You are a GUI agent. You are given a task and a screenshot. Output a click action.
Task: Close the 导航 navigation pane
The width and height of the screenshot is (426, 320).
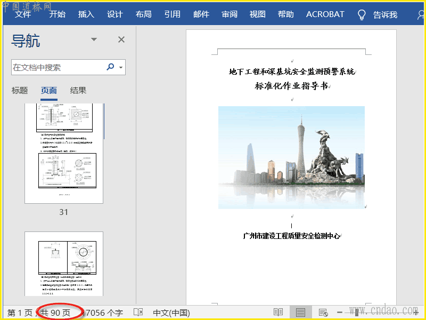[121, 39]
